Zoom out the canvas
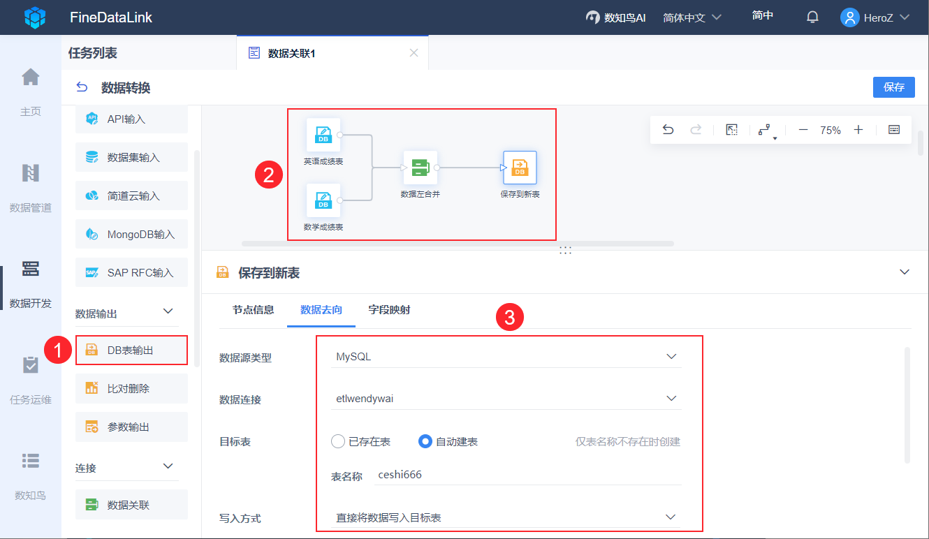This screenshot has width=929, height=539. coord(803,130)
